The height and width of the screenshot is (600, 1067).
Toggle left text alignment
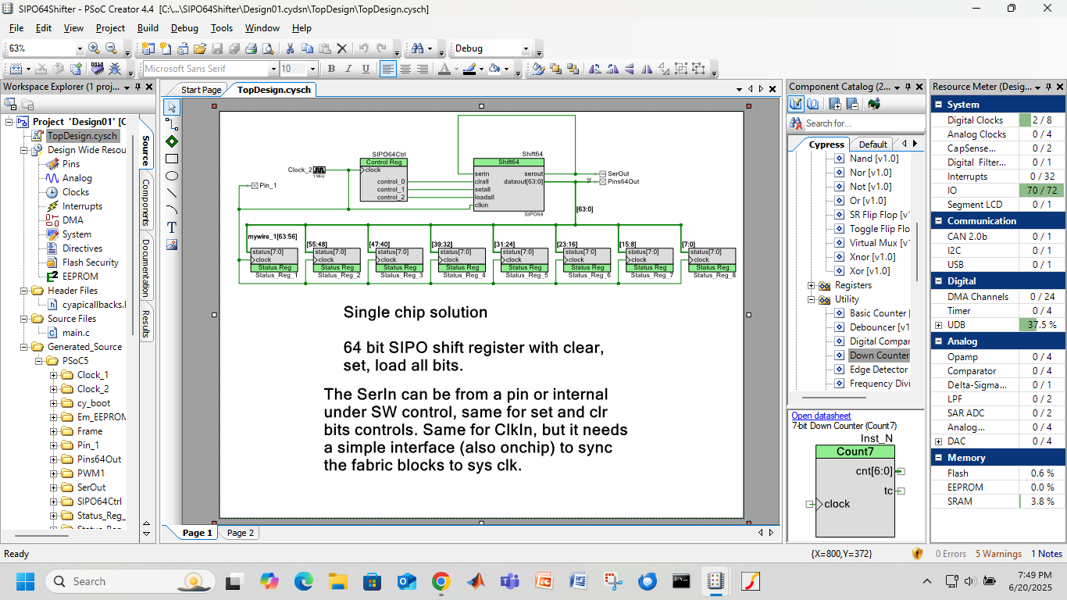point(388,69)
